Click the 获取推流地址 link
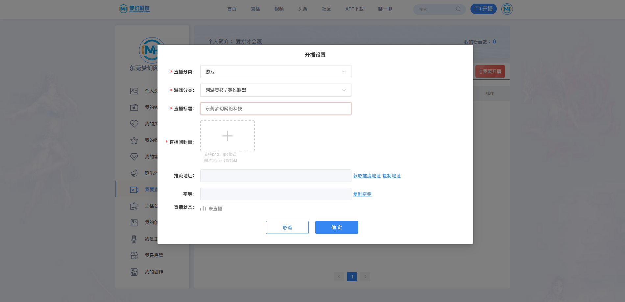The width and height of the screenshot is (625, 302). pyautogui.click(x=367, y=176)
